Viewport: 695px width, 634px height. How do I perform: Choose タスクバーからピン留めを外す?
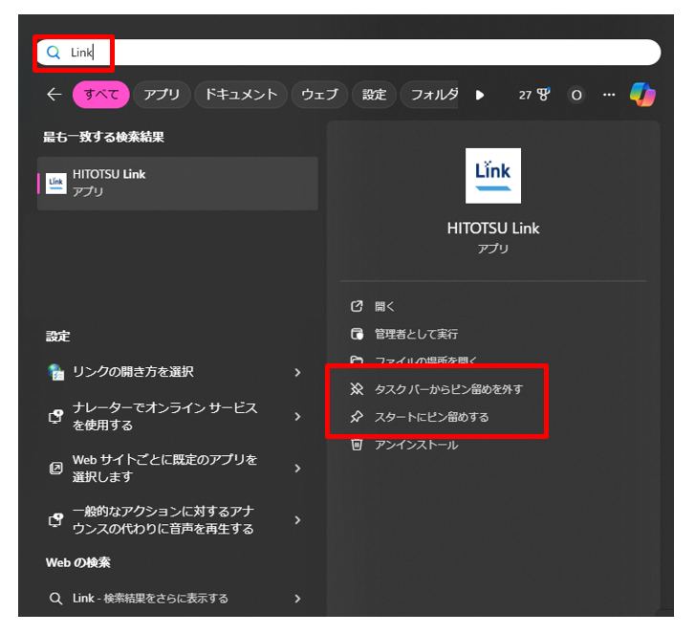[x=448, y=389]
